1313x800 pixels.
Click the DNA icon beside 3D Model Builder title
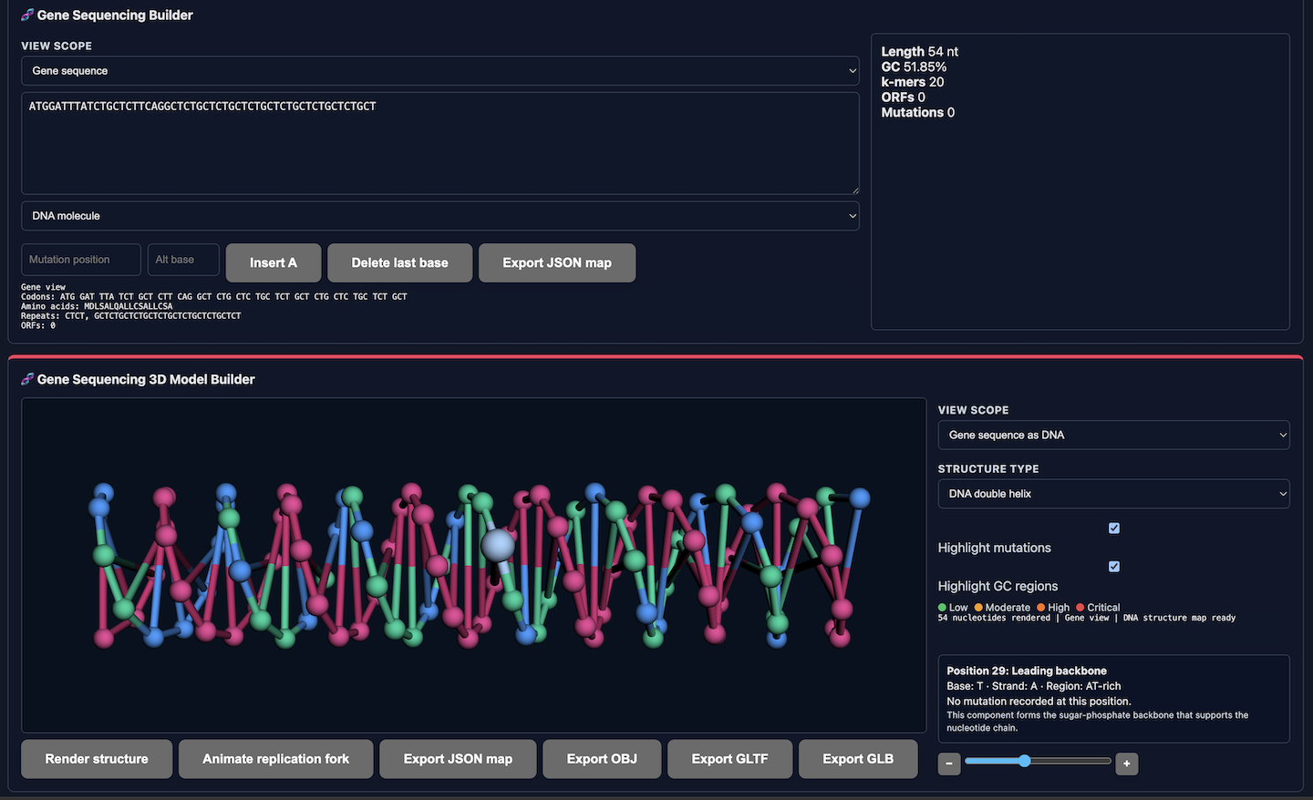[x=27, y=379]
